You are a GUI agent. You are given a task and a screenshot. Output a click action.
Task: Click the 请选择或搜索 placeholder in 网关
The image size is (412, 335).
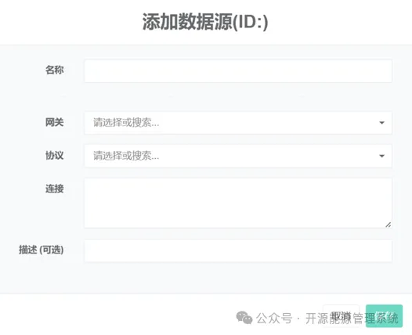click(126, 123)
